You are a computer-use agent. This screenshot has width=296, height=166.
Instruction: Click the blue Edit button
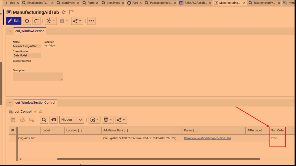14,21
